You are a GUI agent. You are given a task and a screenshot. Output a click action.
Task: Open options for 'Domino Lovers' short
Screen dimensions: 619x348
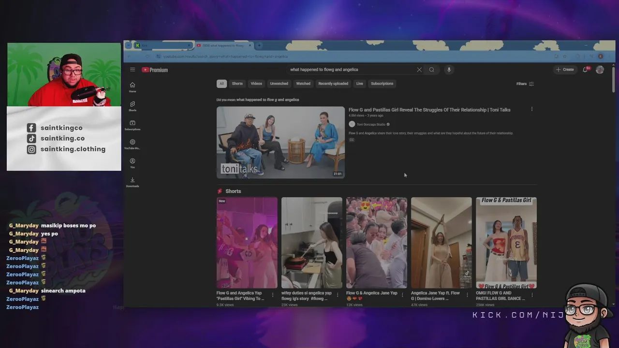point(467,295)
